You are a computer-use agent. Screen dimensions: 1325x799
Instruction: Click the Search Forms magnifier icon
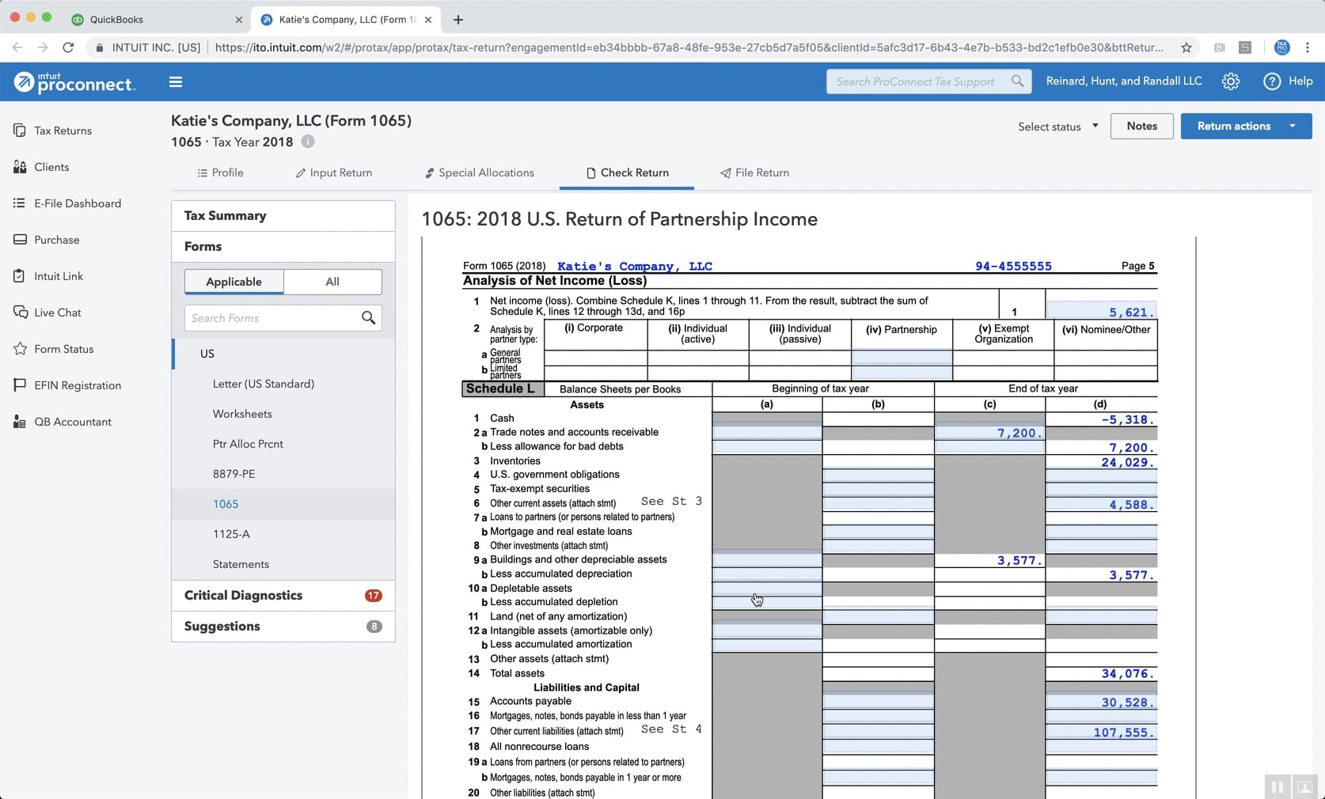368,318
